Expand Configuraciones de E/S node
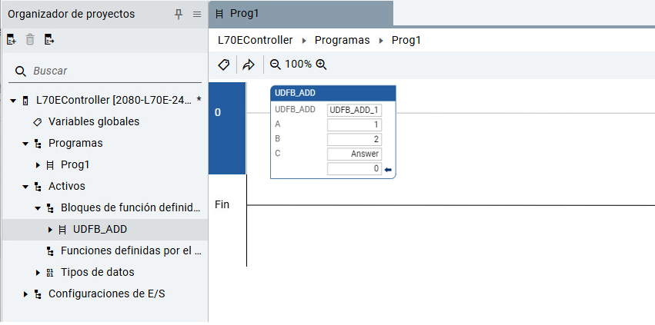 pyautogui.click(x=25, y=294)
